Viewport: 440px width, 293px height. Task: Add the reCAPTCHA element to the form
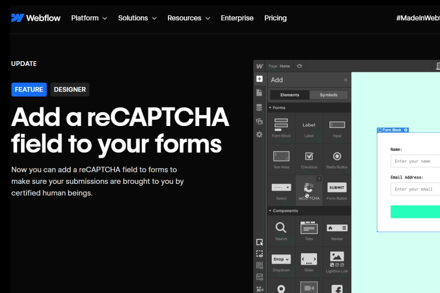click(309, 190)
